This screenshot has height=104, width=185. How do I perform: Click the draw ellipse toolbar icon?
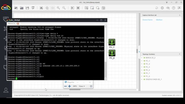pos(98,8)
